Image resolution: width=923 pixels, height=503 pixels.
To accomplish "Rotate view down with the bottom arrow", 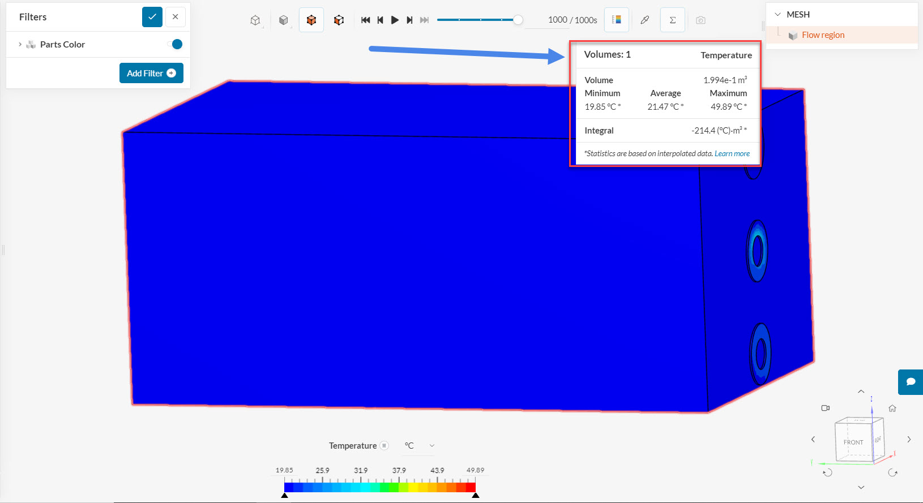I will coord(861,487).
